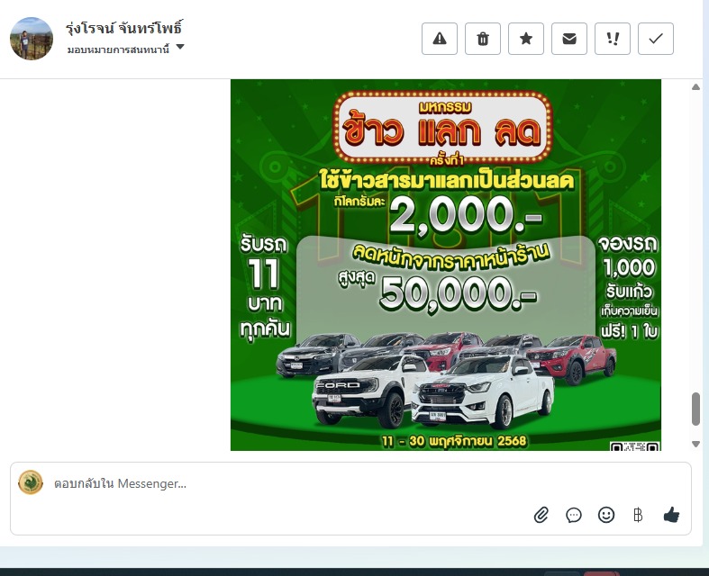Star this conversation
Image resolution: width=709 pixels, height=576 pixels.
(x=526, y=39)
